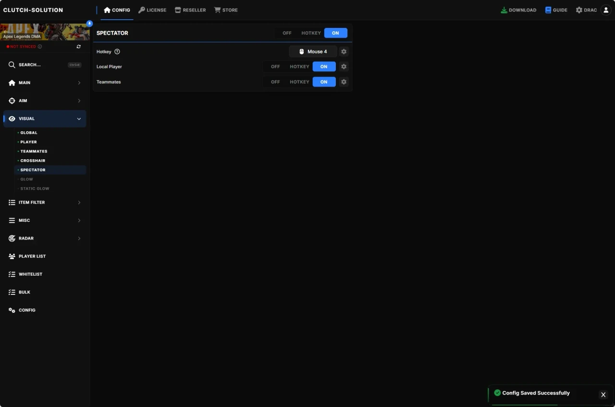Switch Local Player to HOTKEY mode
Screen dimensions: 615x407
pos(299,66)
